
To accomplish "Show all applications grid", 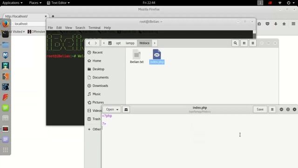I will (5, 150).
